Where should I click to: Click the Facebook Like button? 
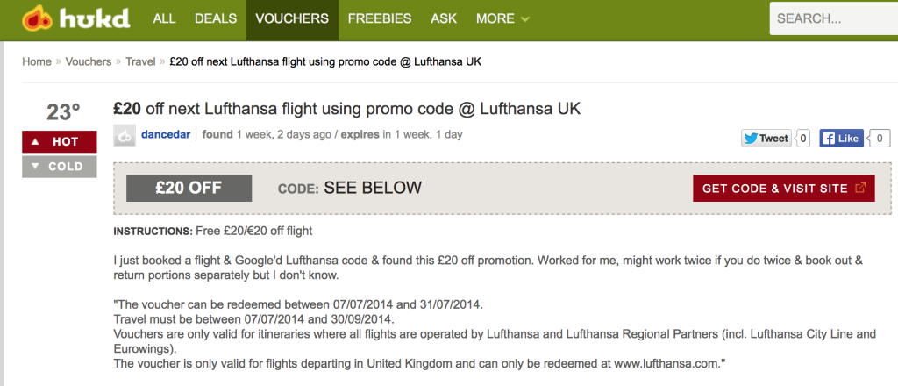(842, 138)
